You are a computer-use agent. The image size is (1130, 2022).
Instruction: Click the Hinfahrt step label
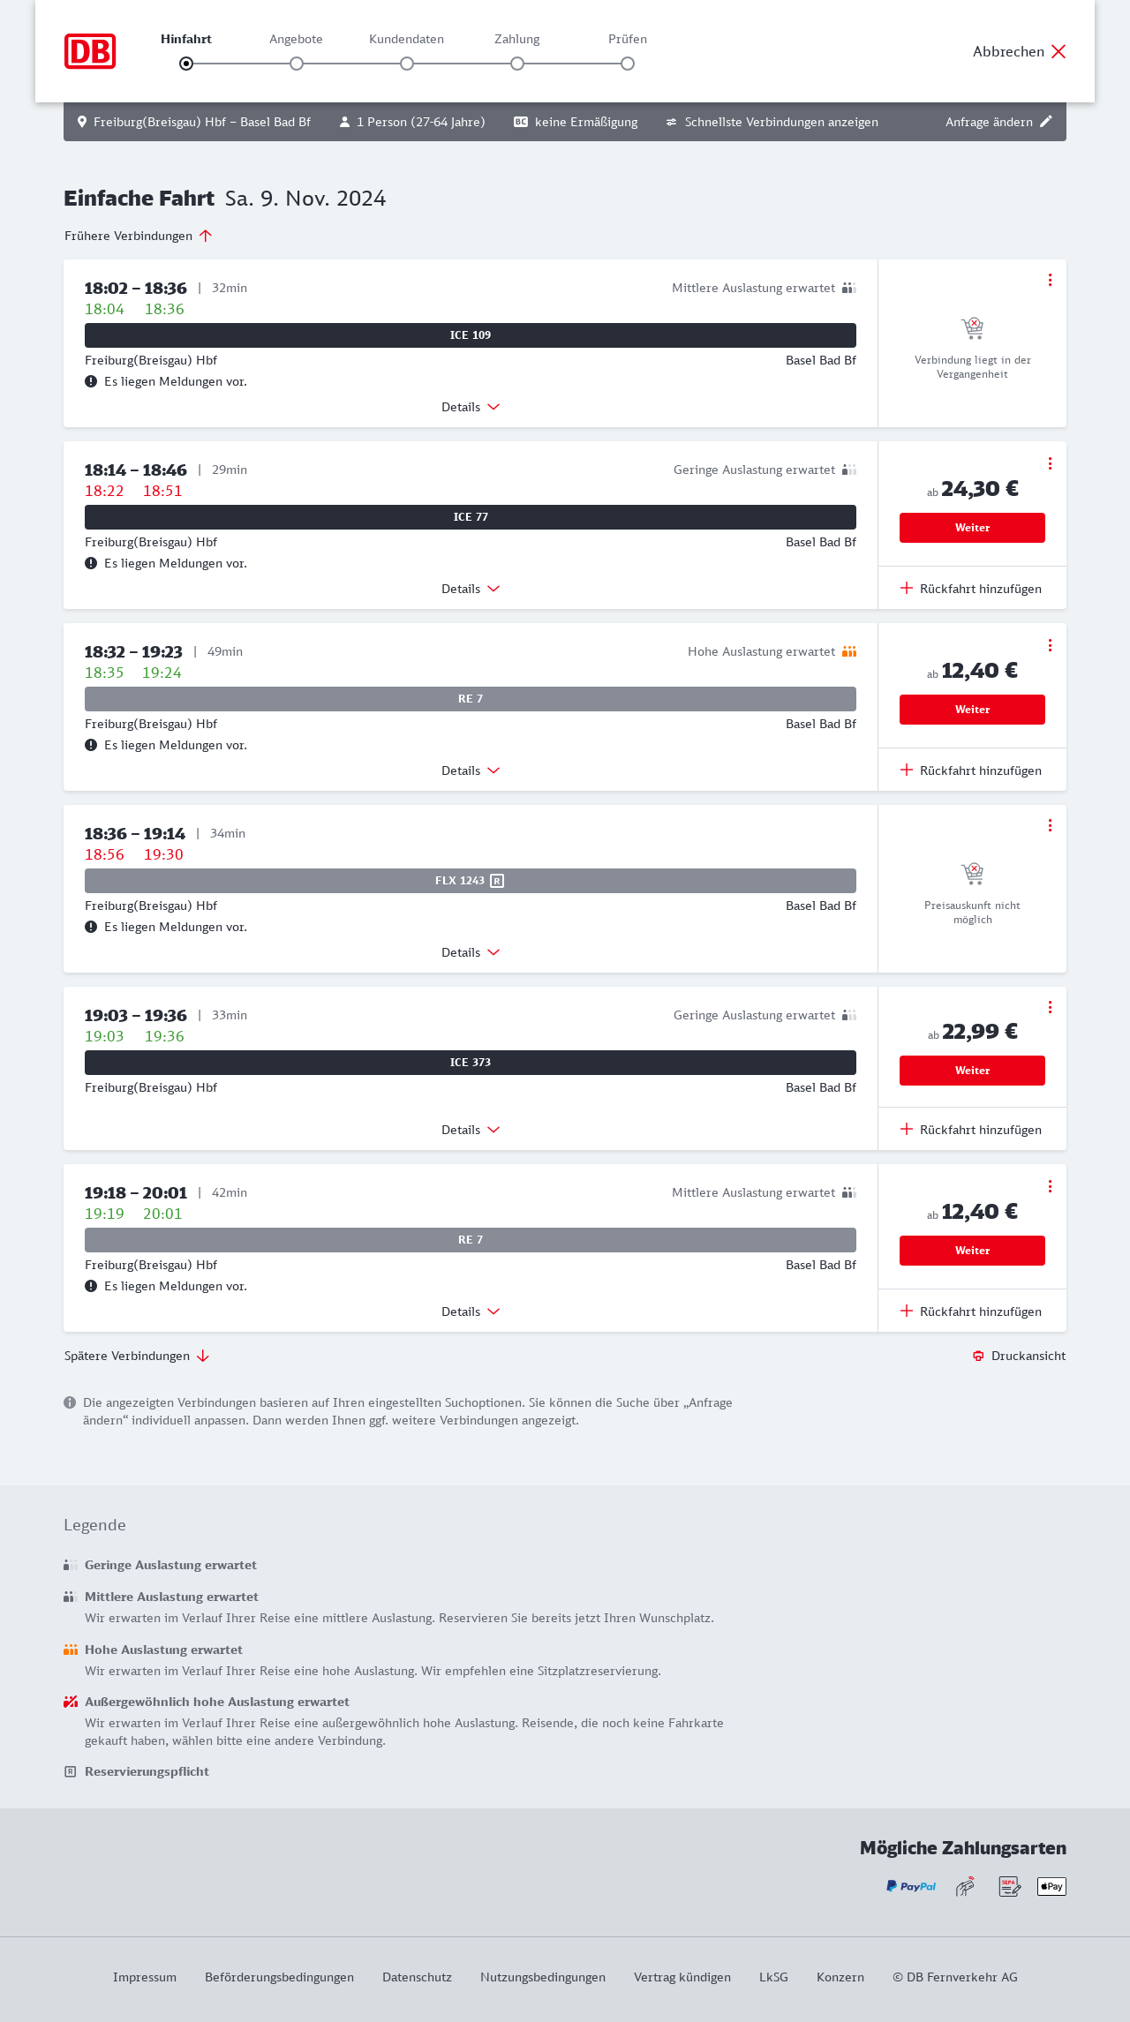coord(186,39)
